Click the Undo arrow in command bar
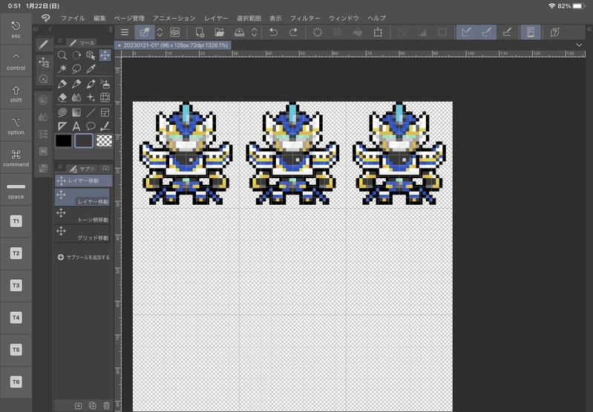This screenshot has height=412, width=593. 273,33
